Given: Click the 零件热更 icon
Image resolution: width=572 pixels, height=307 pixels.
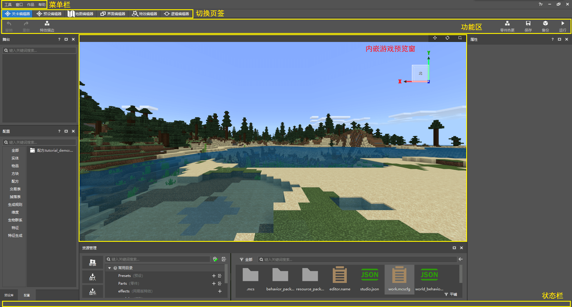Looking at the screenshot, I should pyautogui.click(x=507, y=24).
